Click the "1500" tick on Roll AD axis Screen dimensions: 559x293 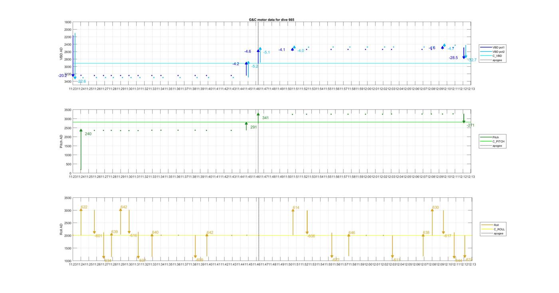[x=67, y=248]
